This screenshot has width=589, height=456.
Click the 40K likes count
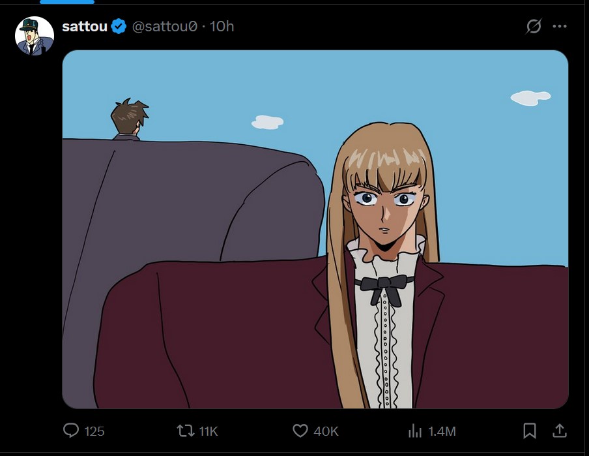click(x=326, y=431)
